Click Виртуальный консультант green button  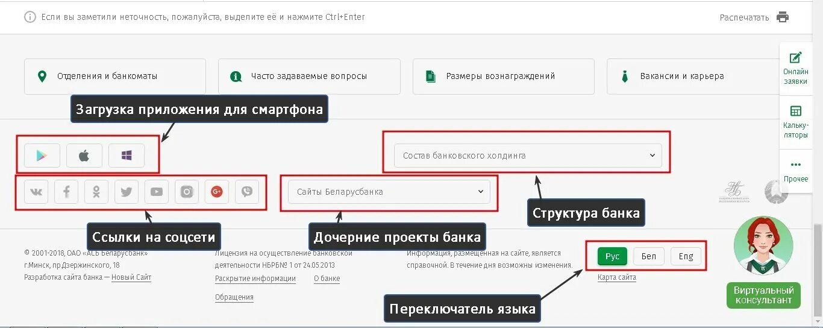pos(764,295)
